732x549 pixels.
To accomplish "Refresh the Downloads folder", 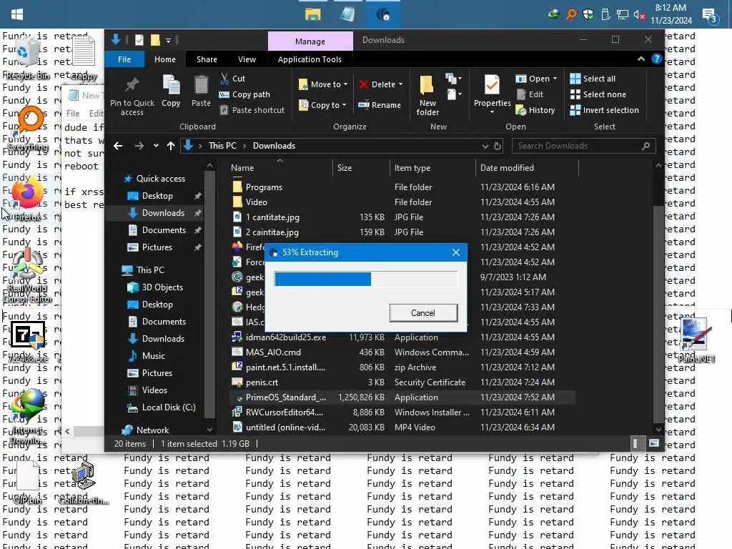I will tap(498, 146).
